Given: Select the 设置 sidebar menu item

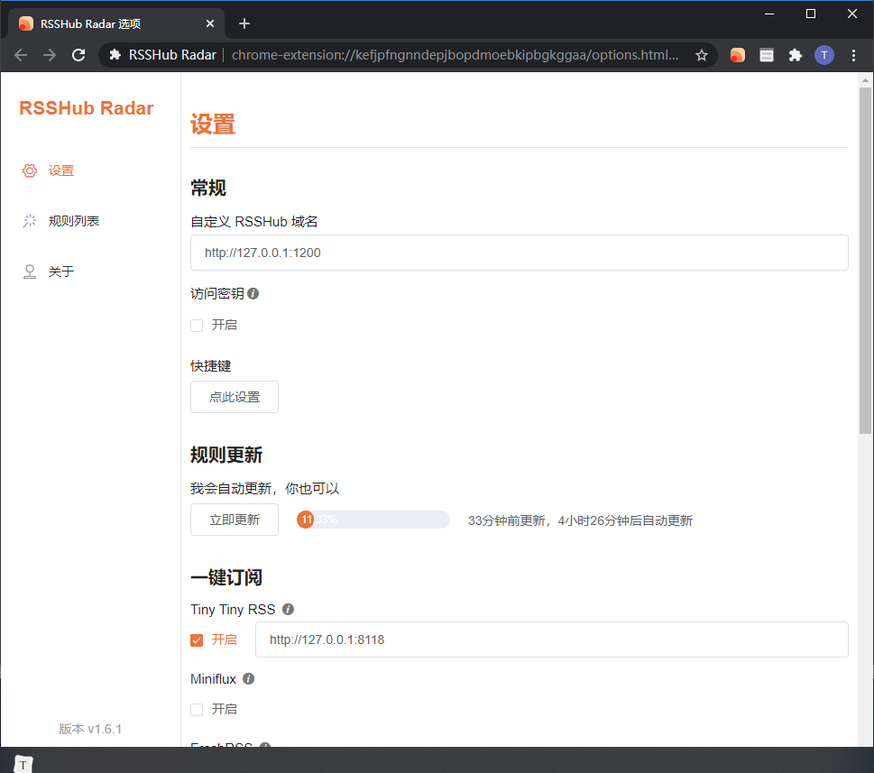Looking at the screenshot, I should (60, 170).
